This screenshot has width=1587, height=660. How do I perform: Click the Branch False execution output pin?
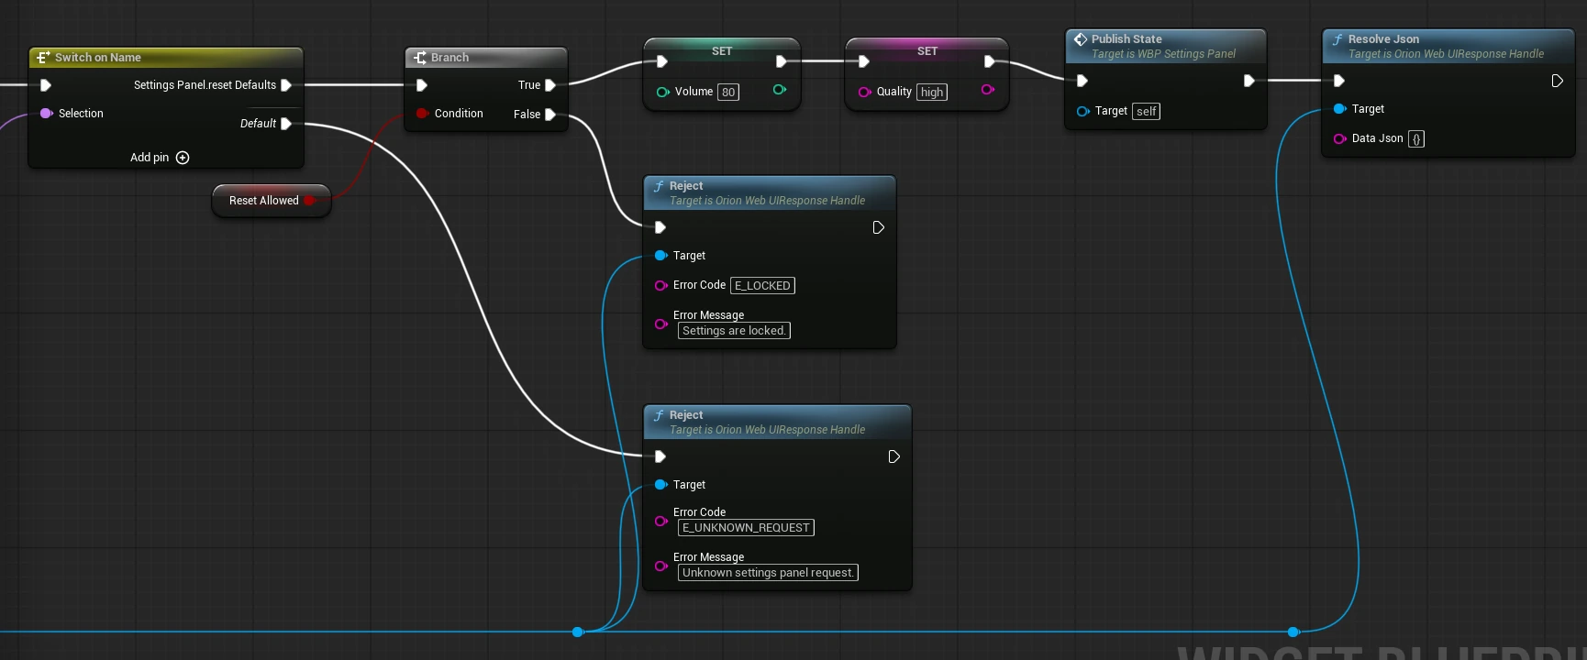tap(550, 115)
